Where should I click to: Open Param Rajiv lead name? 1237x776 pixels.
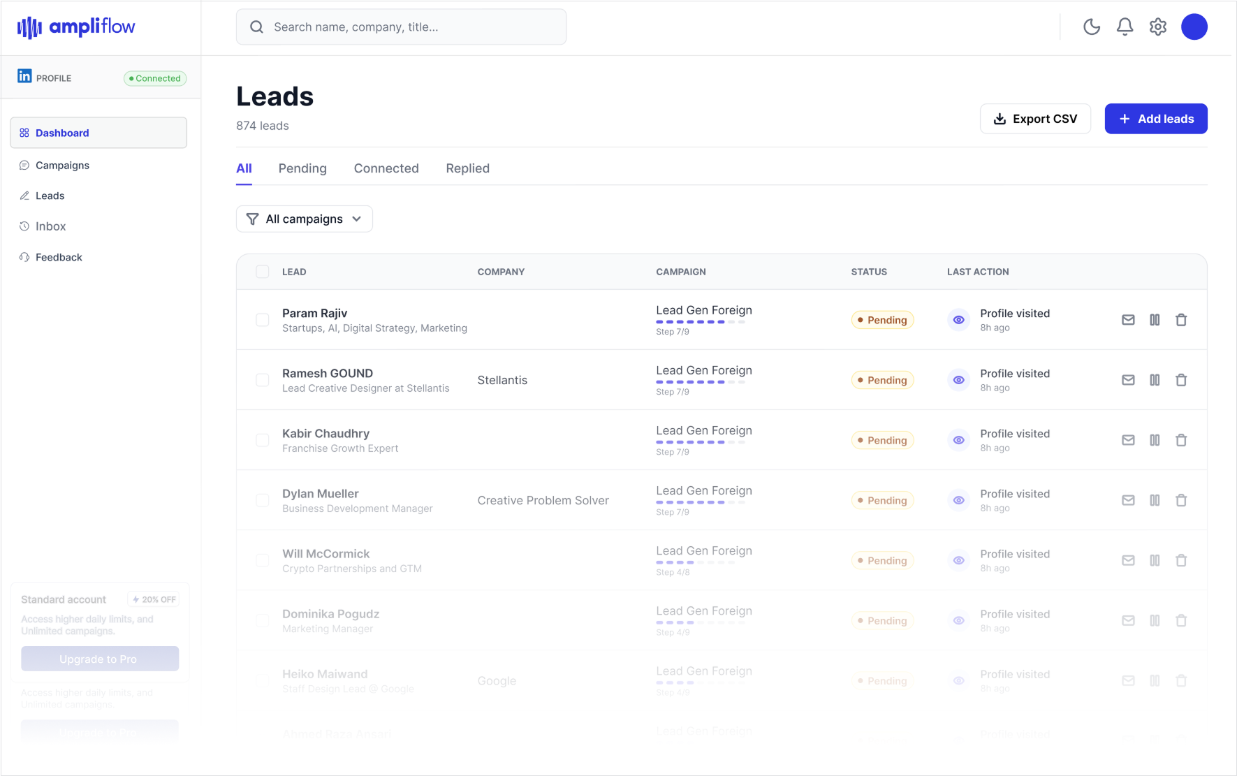tap(314, 313)
